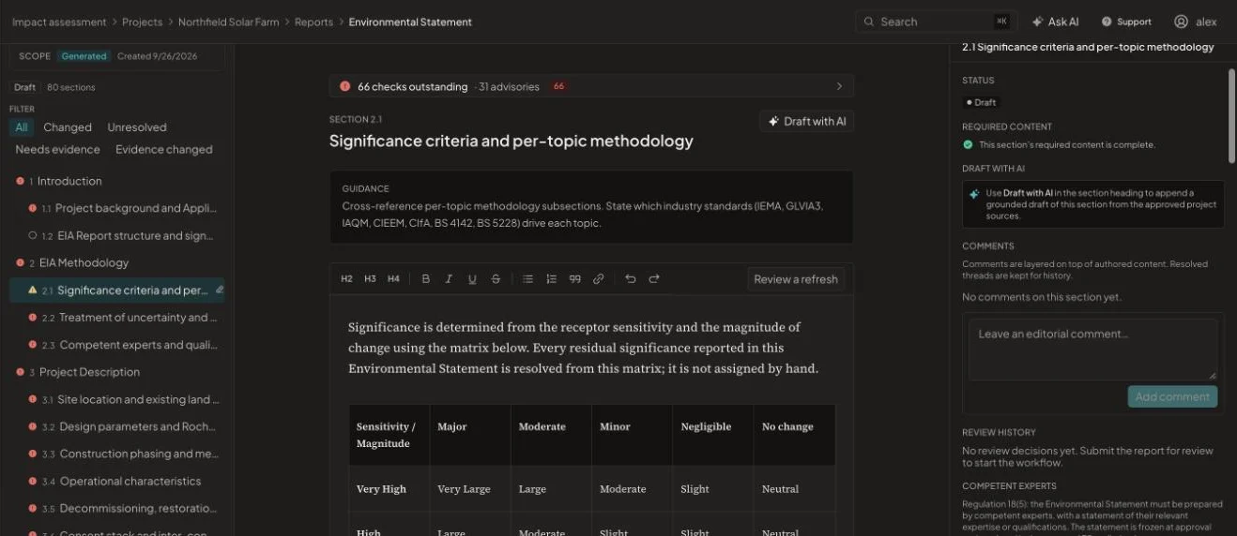Open section 1 Introduction
Viewport: 1237px width, 536px height.
point(117,181)
